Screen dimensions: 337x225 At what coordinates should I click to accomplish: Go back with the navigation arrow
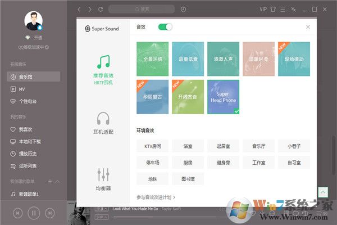pyautogui.click(x=79, y=9)
